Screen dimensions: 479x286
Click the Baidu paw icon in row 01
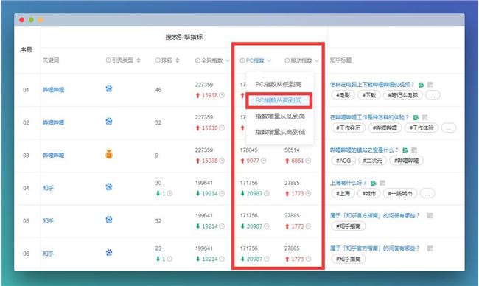pyautogui.click(x=109, y=88)
